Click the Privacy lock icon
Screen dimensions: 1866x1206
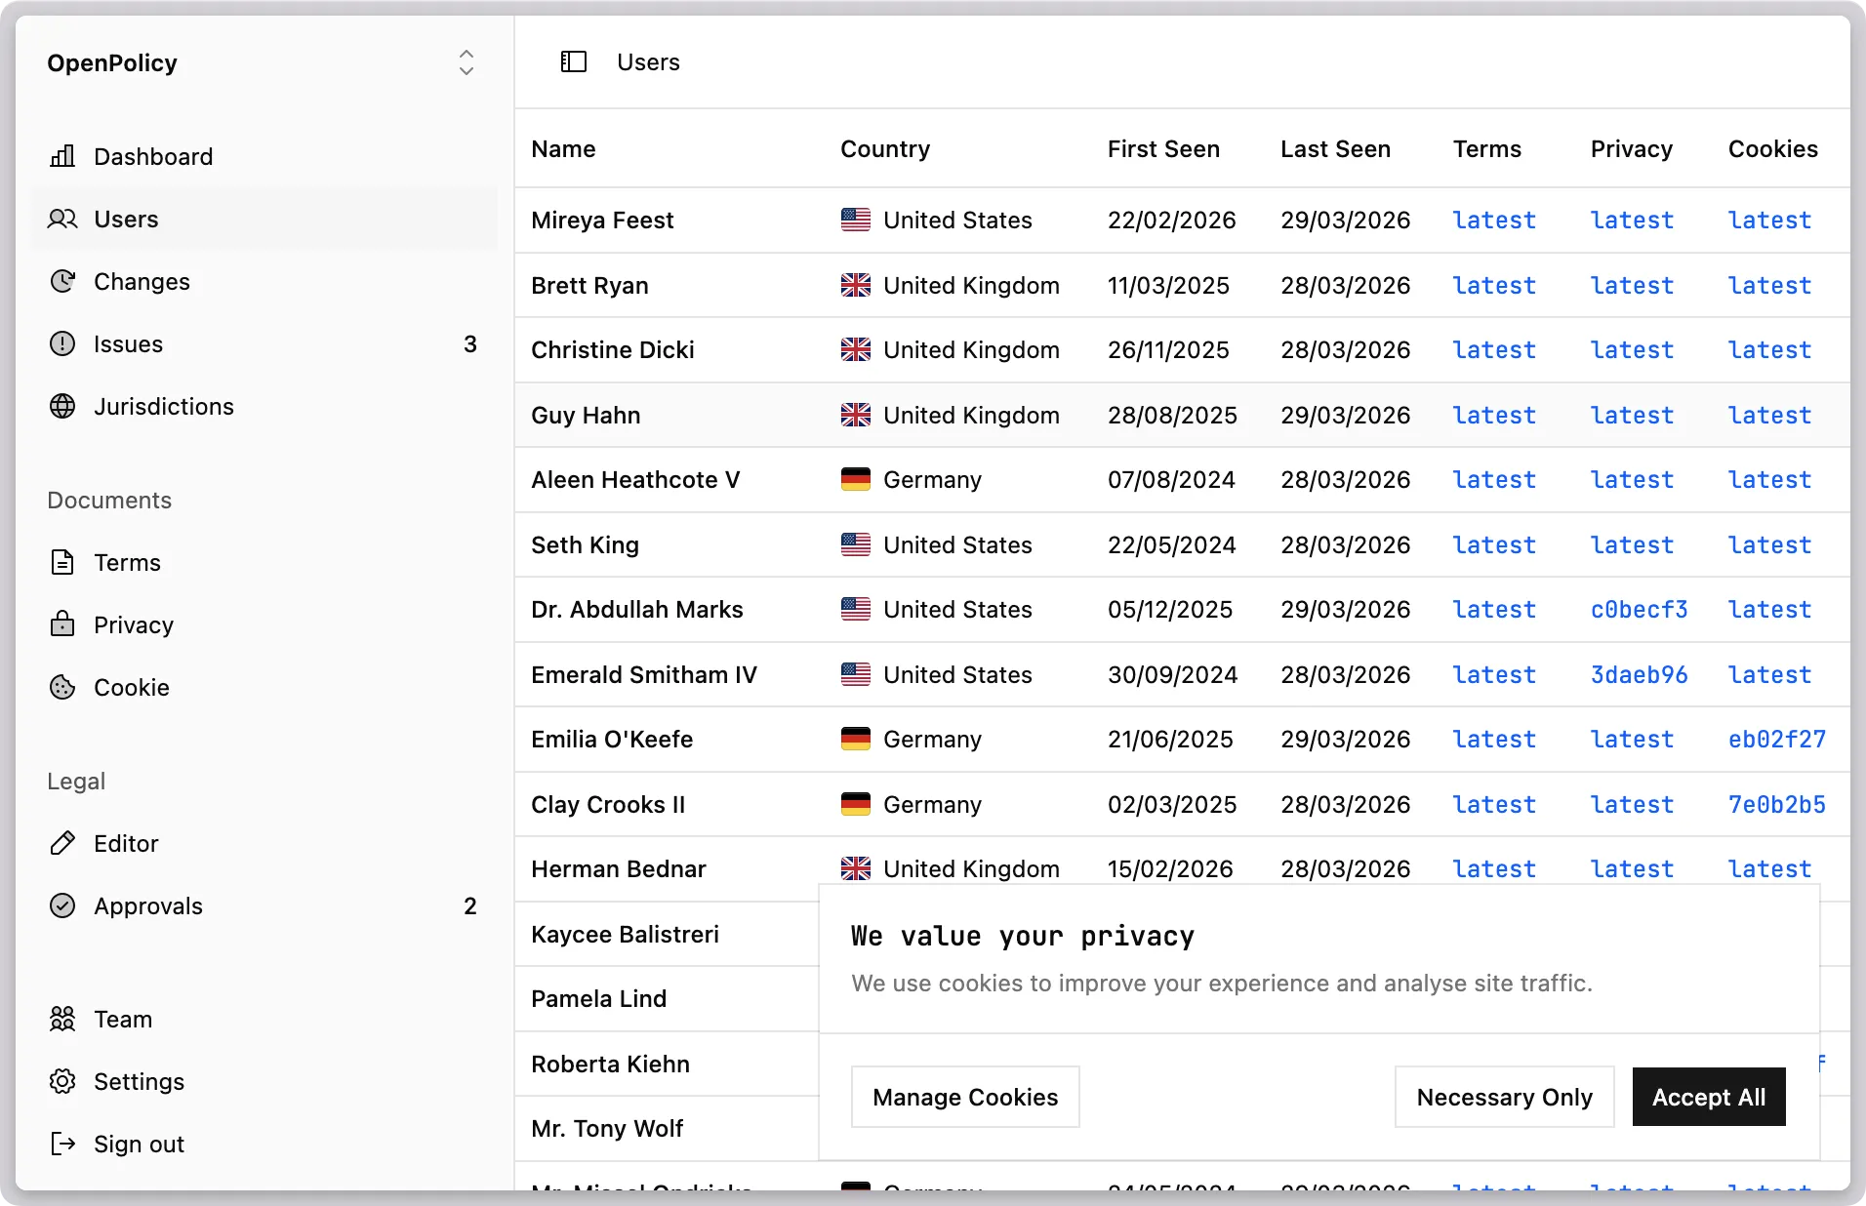(62, 624)
